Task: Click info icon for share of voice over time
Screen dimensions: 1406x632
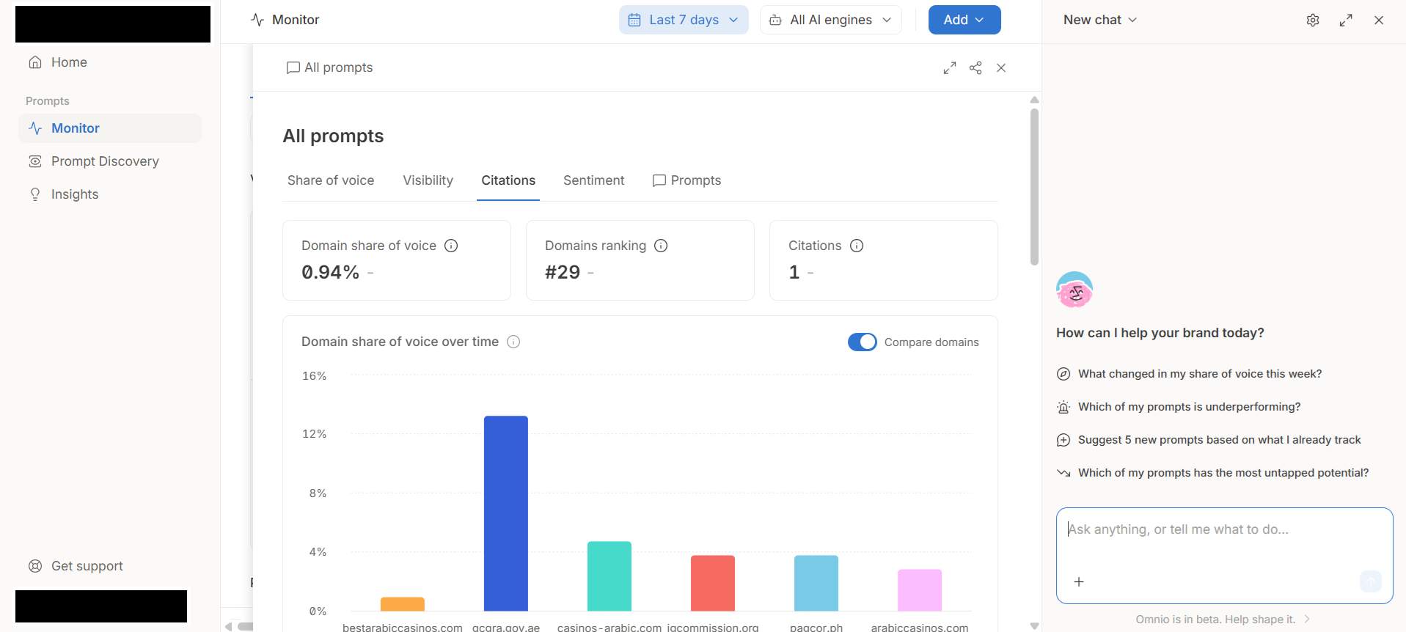Action: pyautogui.click(x=513, y=342)
